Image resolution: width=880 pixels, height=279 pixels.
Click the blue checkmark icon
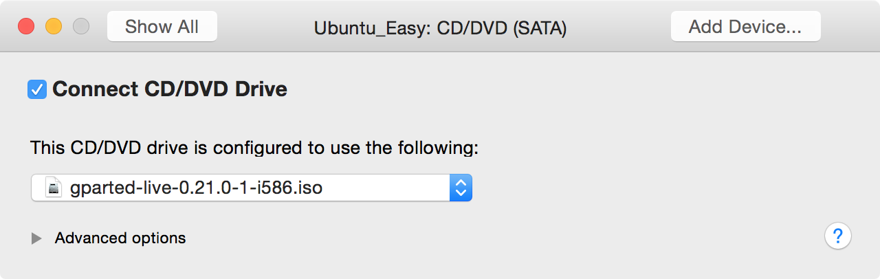coord(37,89)
